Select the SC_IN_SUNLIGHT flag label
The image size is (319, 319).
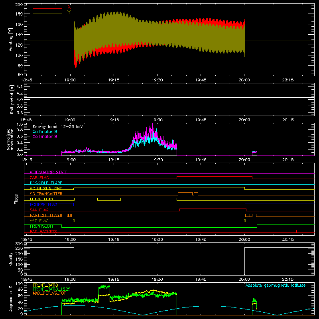tap(46, 188)
